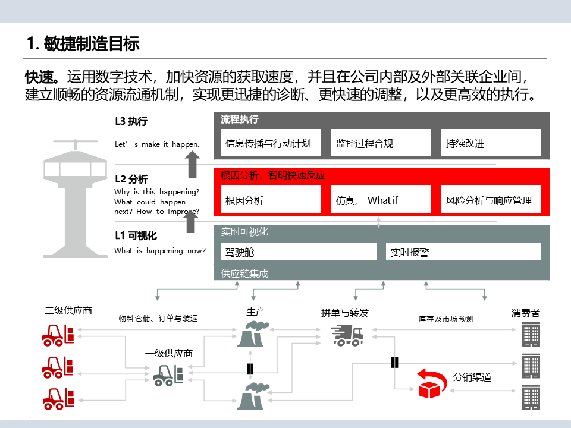Select the 驾驶舱 box
This screenshot has width=571, height=428.
(x=298, y=251)
